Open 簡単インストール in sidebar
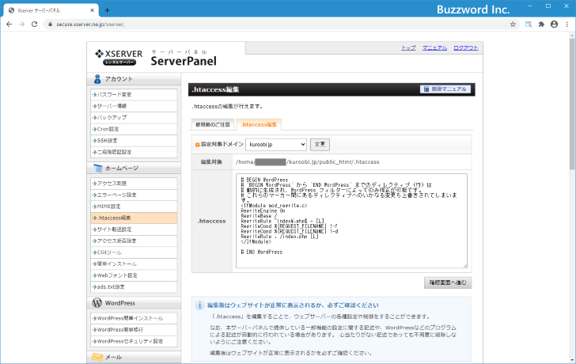The image size is (576, 364). [x=134, y=264]
